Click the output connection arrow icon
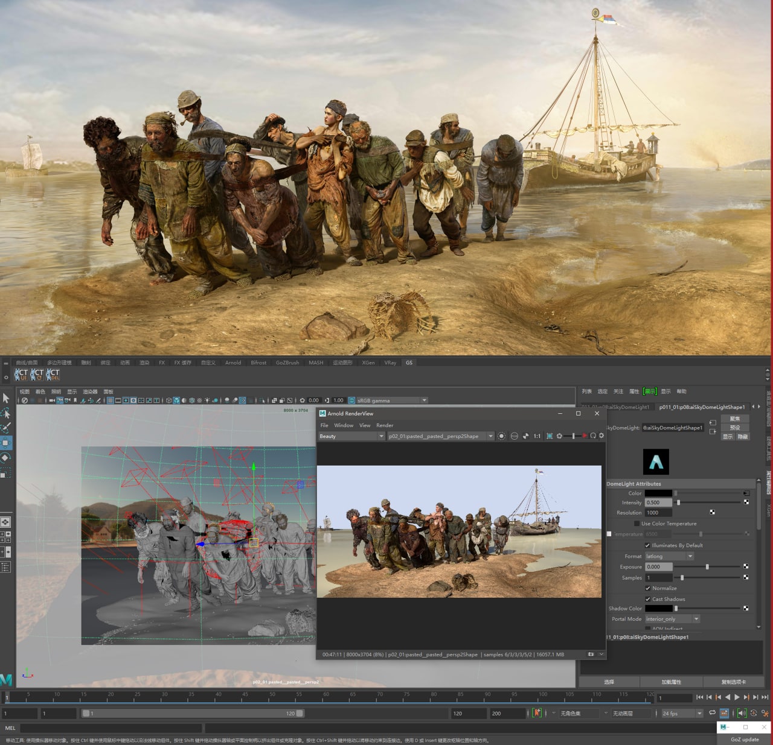 713,431
